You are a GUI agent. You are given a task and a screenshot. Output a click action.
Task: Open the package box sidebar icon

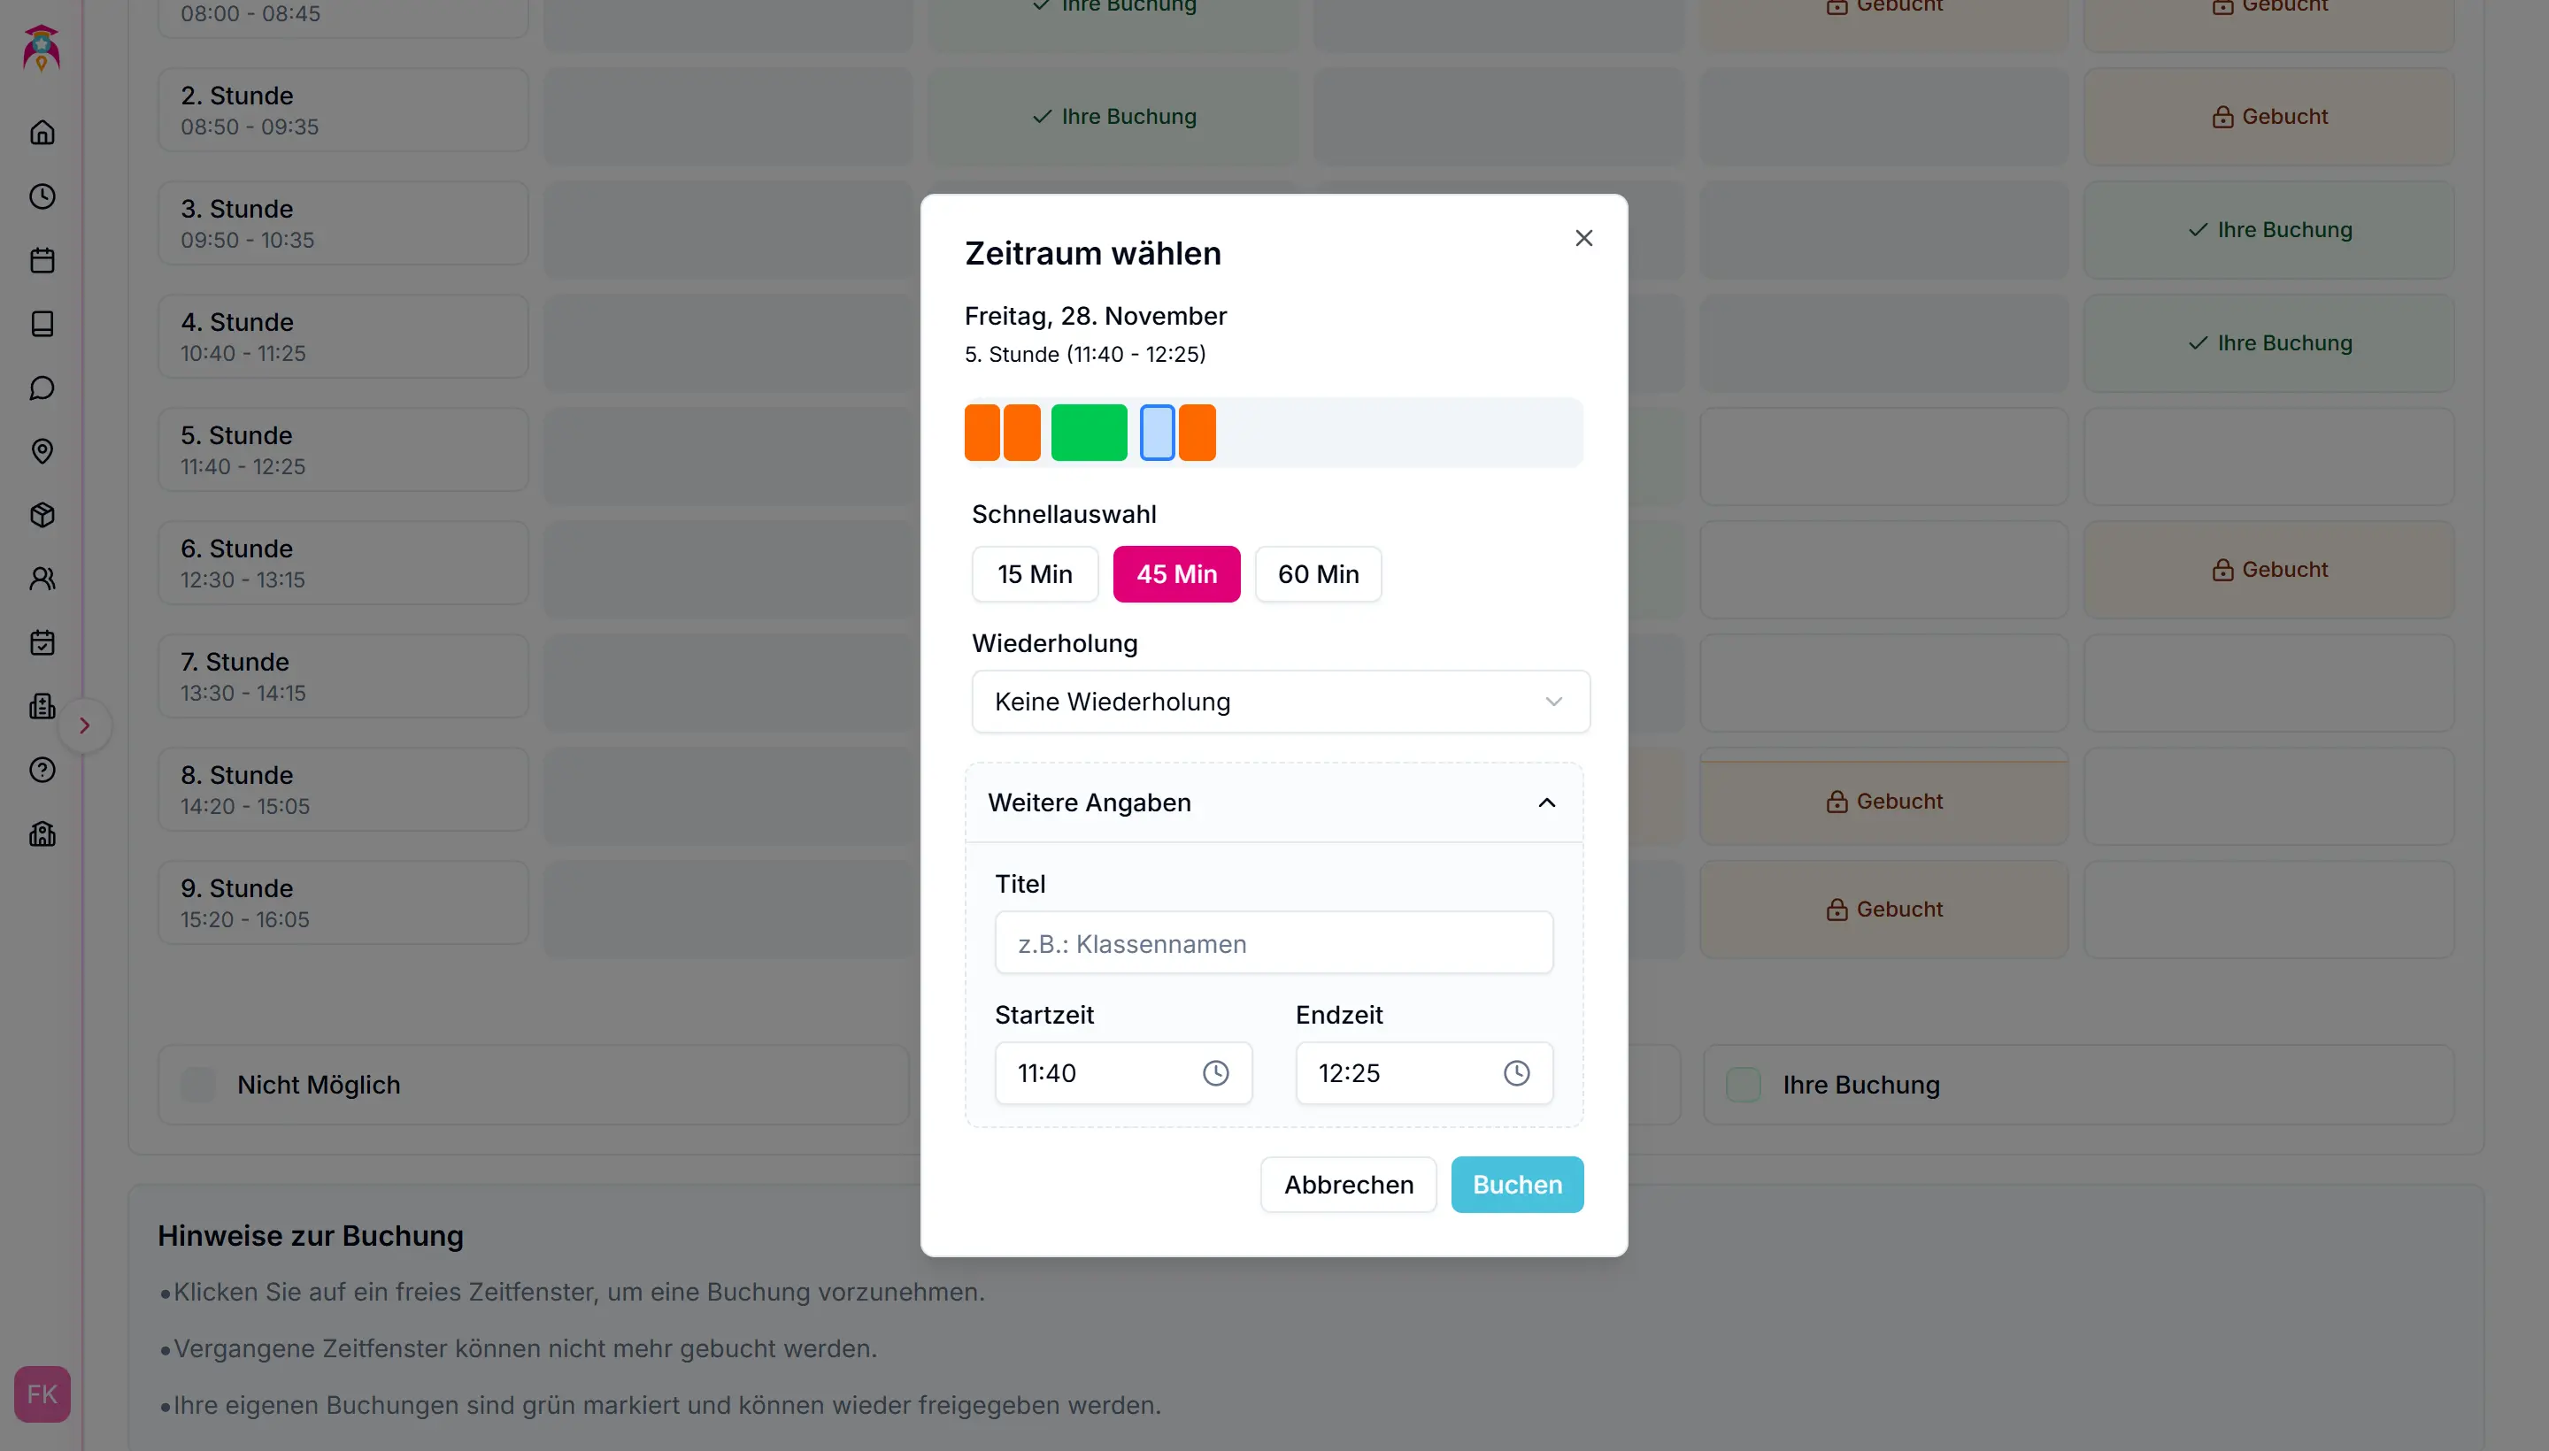[x=42, y=515]
